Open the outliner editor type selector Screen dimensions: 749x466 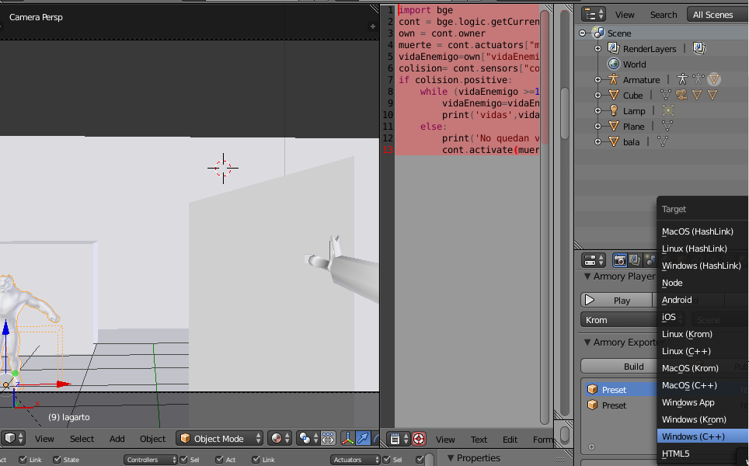(x=594, y=14)
